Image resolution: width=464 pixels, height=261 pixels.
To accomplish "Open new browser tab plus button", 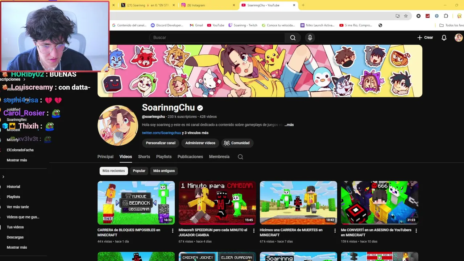I will (303, 5).
